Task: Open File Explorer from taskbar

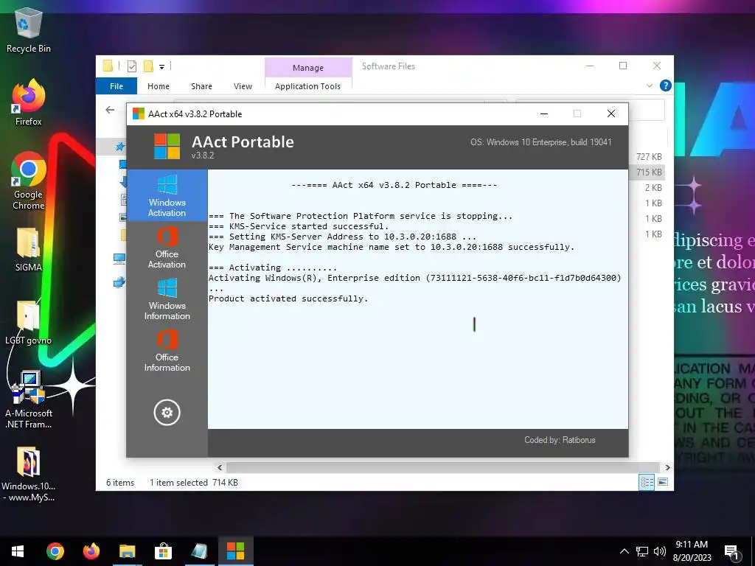Action: [x=127, y=551]
